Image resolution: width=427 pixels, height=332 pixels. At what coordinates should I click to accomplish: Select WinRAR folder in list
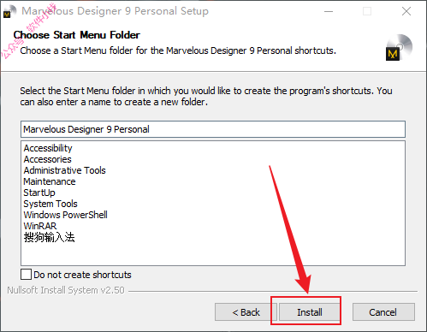click(x=40, y=226)
